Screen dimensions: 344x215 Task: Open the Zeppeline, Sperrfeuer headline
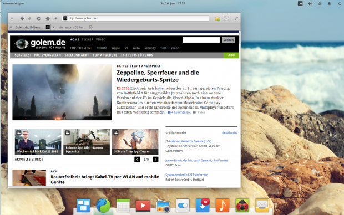click(158, 76)
